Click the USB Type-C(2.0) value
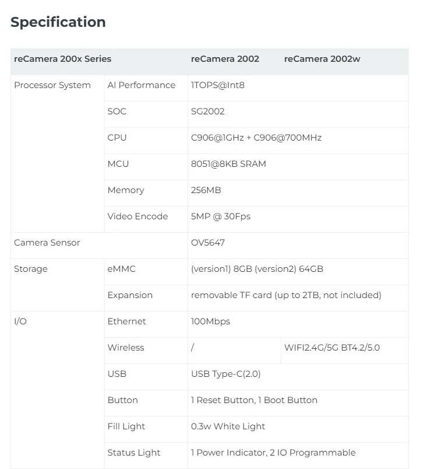Image resolution: width=424 pixels, height=469 pixels. (x=226, y=374)
